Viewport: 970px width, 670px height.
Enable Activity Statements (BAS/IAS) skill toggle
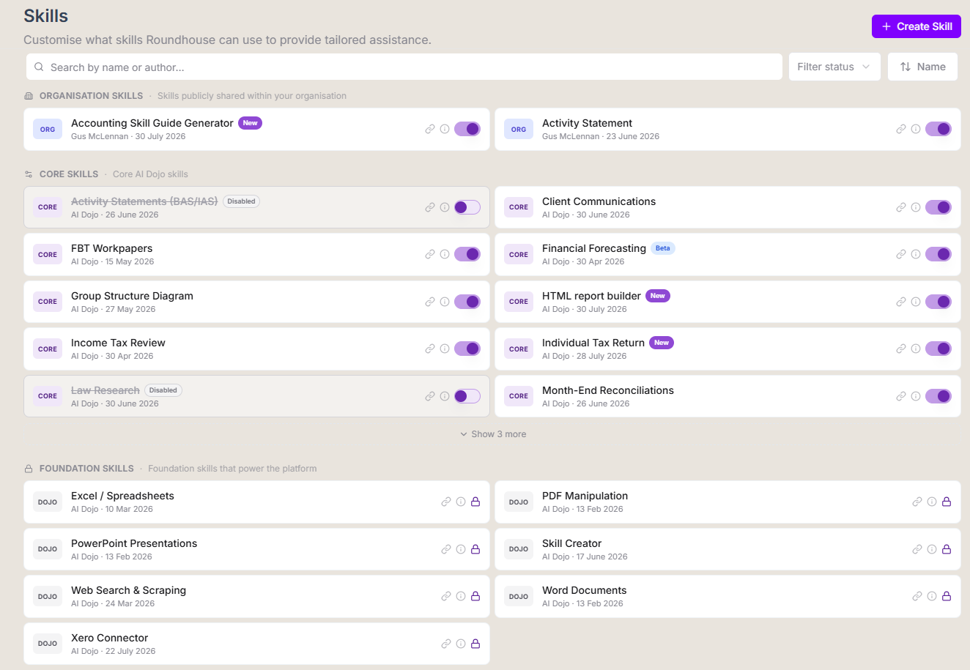coord(467,207)
